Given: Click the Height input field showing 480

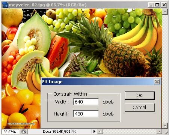Looking at the screenshot, I should 86,114.
